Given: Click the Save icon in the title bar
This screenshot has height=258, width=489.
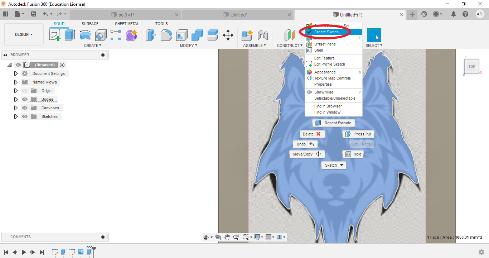Looking at the screenshot, I should [x=34, y=14].
